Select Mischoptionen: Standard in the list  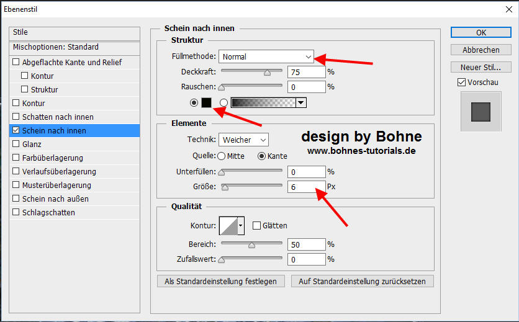56,47
